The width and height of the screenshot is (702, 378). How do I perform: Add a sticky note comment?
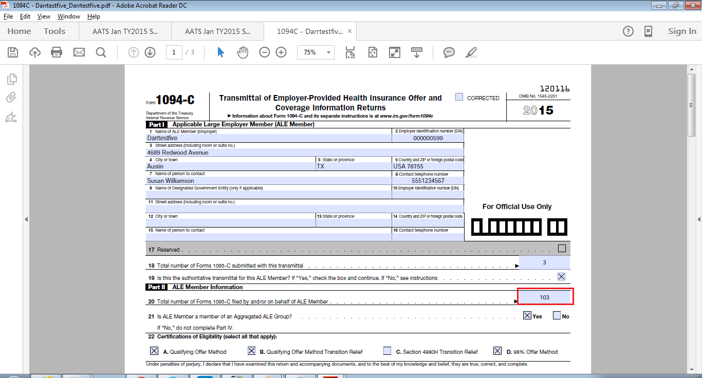[449, 52]
